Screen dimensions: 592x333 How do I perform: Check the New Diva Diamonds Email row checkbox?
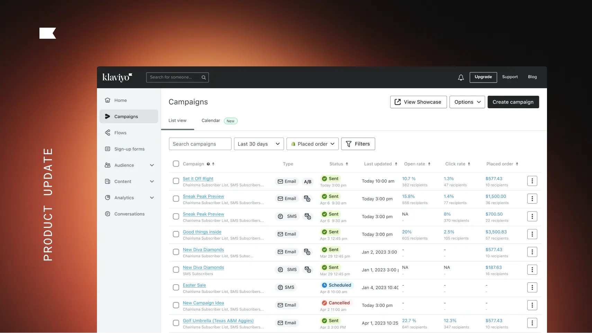tap(176, 252)
